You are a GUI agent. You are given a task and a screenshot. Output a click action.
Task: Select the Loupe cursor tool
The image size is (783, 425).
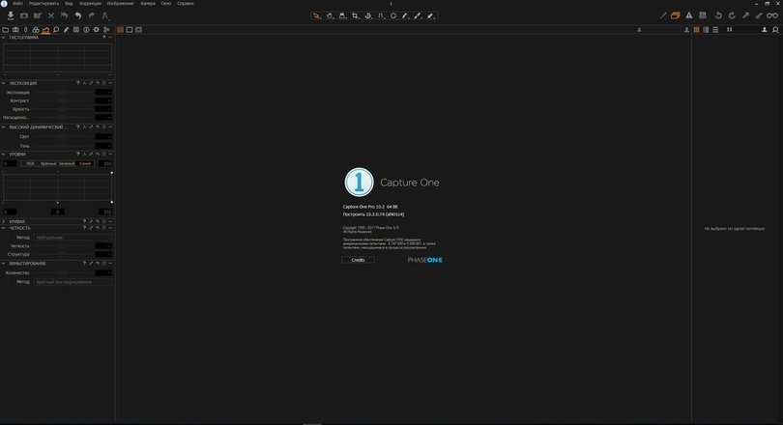(342, 16)
